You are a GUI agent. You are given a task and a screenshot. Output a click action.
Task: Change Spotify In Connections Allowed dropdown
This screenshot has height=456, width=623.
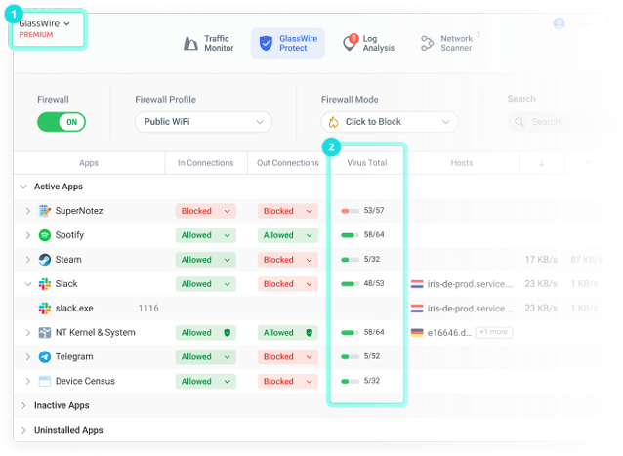(206, 235)
